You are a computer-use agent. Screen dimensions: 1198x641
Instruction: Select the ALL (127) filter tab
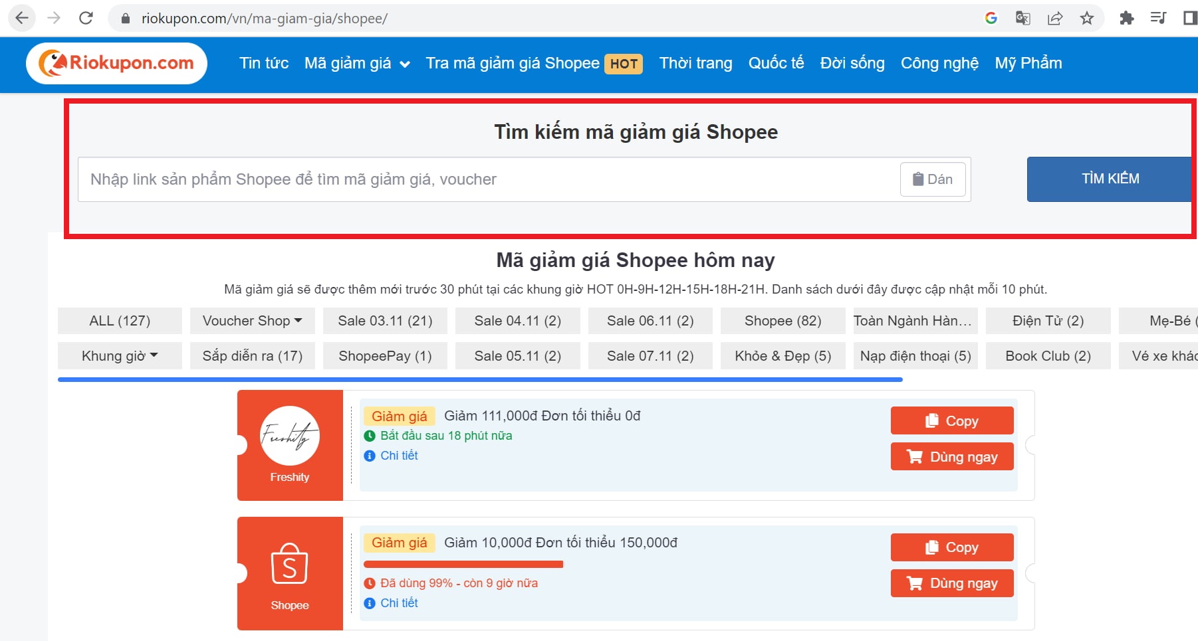tap(120, 321)
